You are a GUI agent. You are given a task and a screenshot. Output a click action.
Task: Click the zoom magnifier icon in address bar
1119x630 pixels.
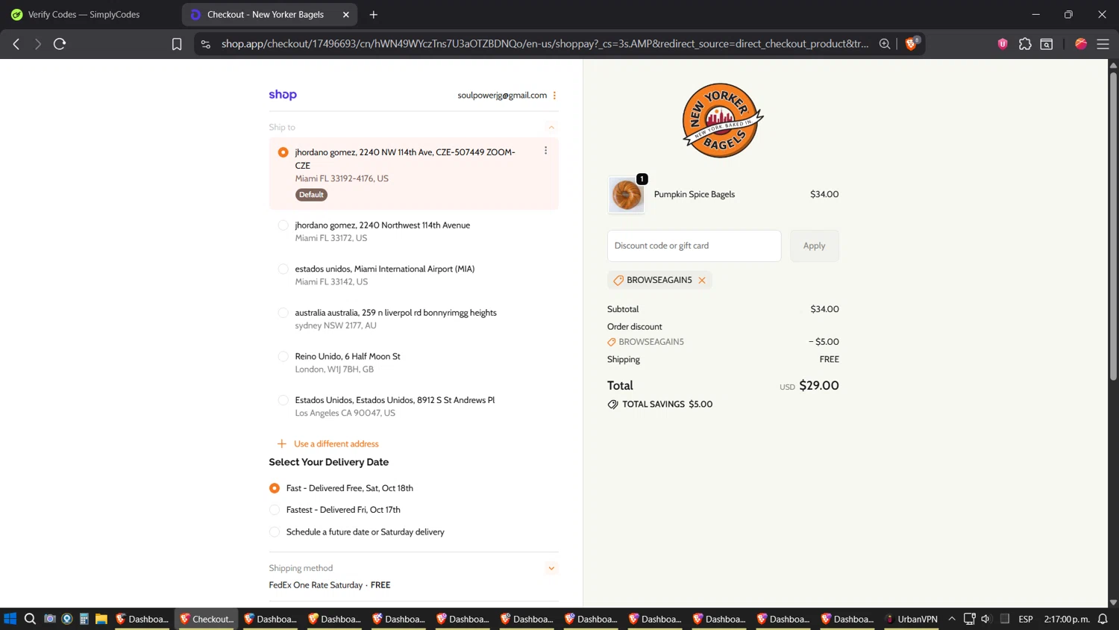coord(885,44)
